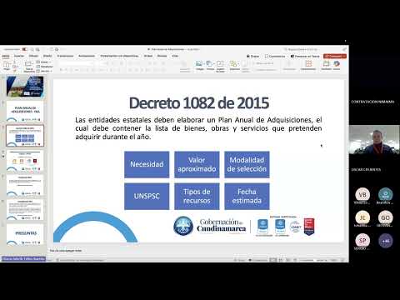
Task: Click the UNSPSC box on slide
Action: (147, 196)
